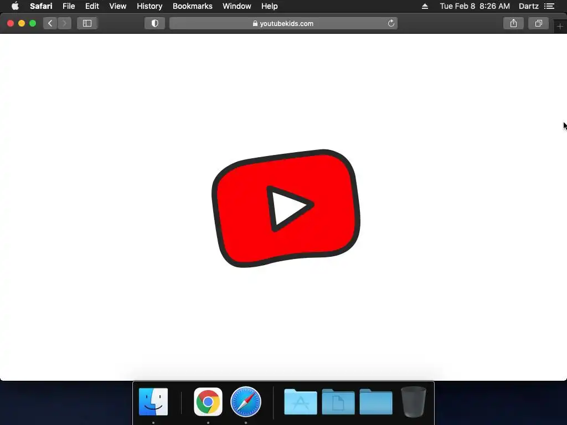The image size is (567, 425).
Task: Minimize the Safari window
Action: 22,23
